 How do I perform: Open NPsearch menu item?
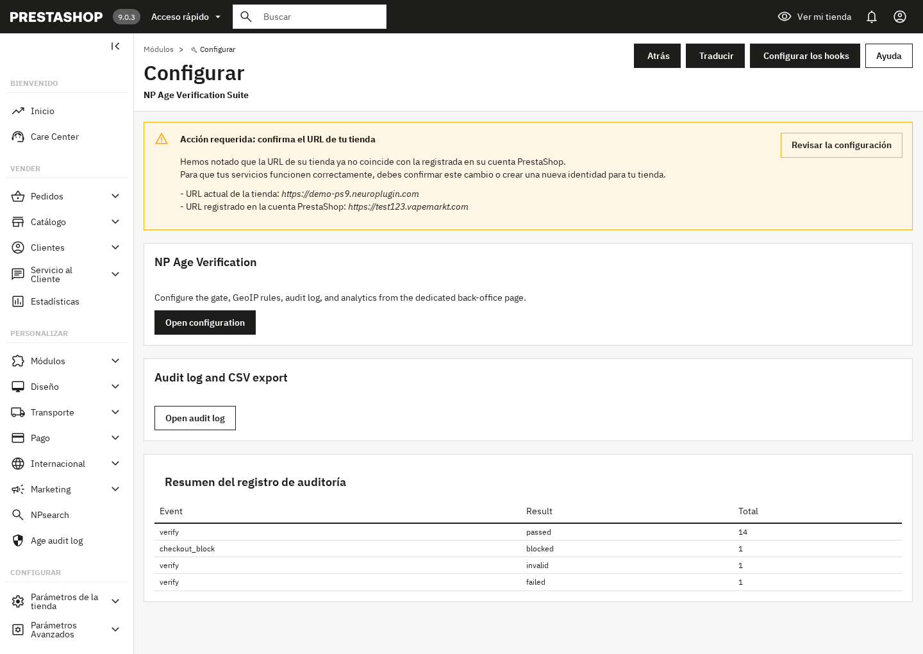pyautogui.click(x=67, y=515)
